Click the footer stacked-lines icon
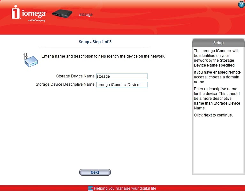This screenshot has height=191, width=245. click(90, 188)
